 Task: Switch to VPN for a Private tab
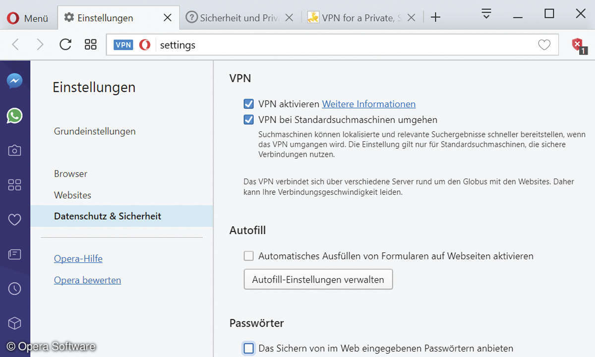click(362, 18)
